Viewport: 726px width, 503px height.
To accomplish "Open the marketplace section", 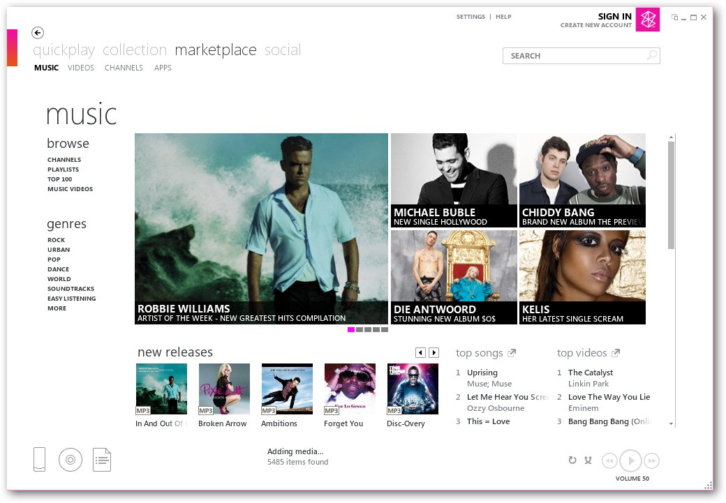I will (x=216, y=50).
